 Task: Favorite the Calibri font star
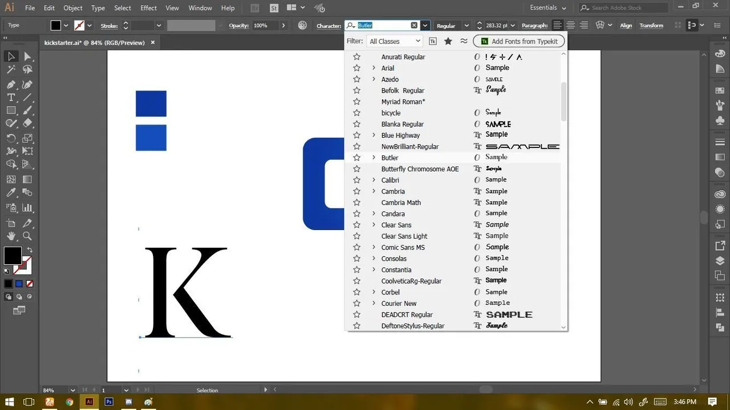357,180
